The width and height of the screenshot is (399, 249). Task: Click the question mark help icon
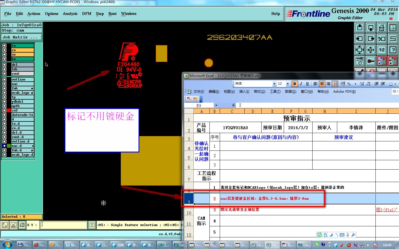click(393, 50)
